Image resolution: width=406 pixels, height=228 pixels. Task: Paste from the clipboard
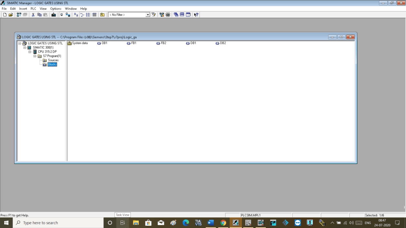(45, 15)
